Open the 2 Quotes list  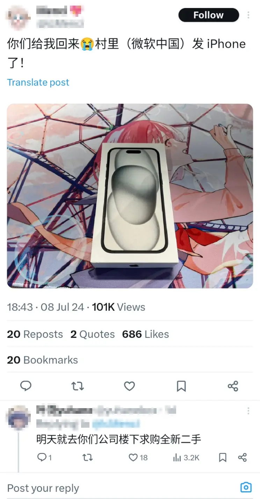coord(93,334)
